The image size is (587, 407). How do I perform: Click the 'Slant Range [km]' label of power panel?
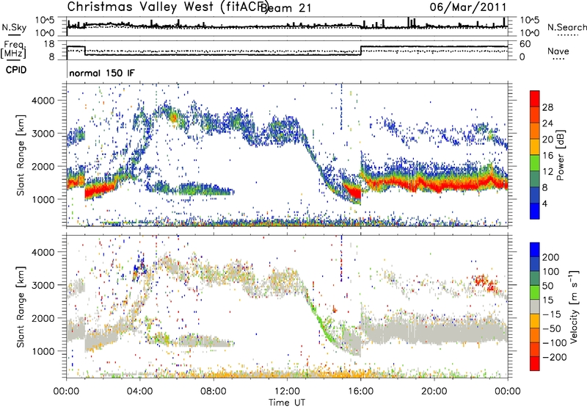21,155
